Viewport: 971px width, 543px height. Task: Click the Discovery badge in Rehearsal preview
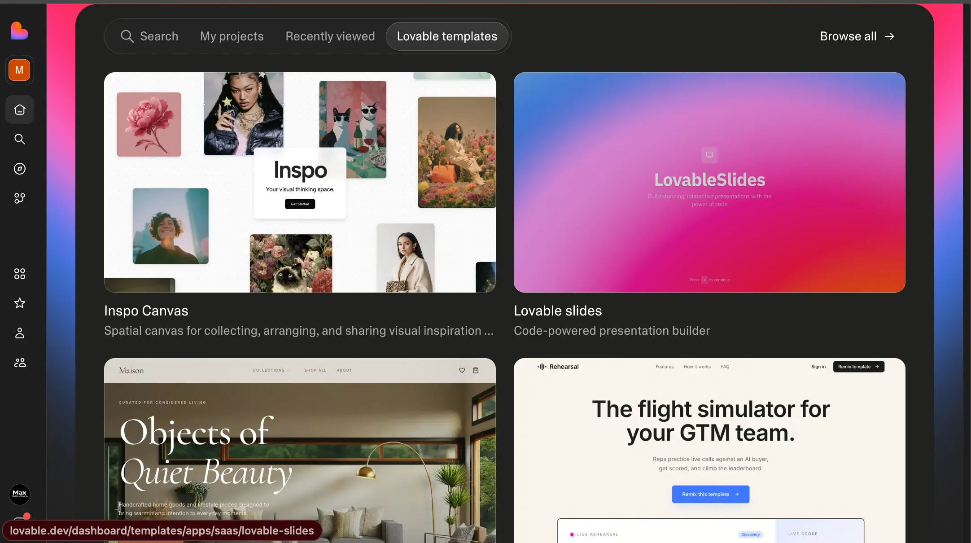pos(750,534)
